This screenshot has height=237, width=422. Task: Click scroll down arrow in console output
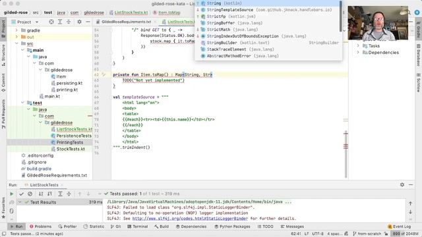tap(410, 212)
